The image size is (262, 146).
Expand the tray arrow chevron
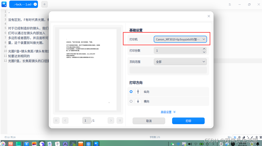tap(213, 144)
